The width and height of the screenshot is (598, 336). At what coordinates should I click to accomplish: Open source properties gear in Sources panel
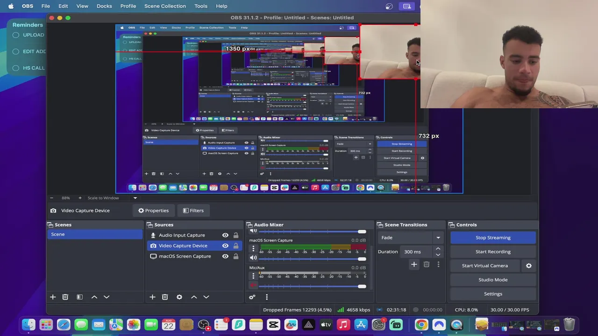tap(179, 297)
